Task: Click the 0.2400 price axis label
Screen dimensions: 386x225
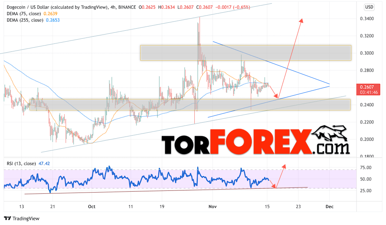Action: coord(367,105)
